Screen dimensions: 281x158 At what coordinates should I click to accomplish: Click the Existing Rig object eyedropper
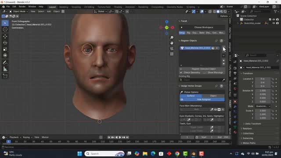[223, 80]
